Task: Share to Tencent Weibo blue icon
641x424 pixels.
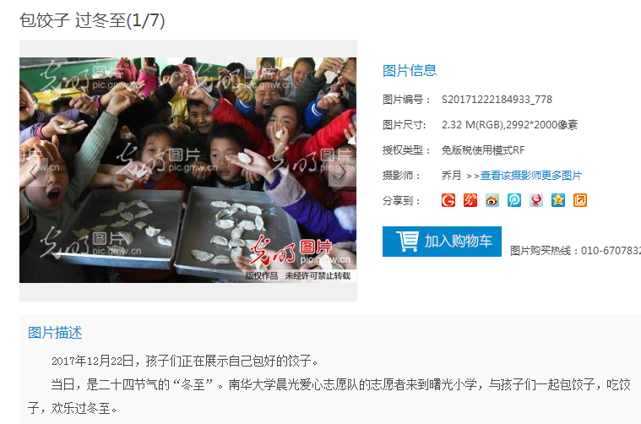Action: 513,200
